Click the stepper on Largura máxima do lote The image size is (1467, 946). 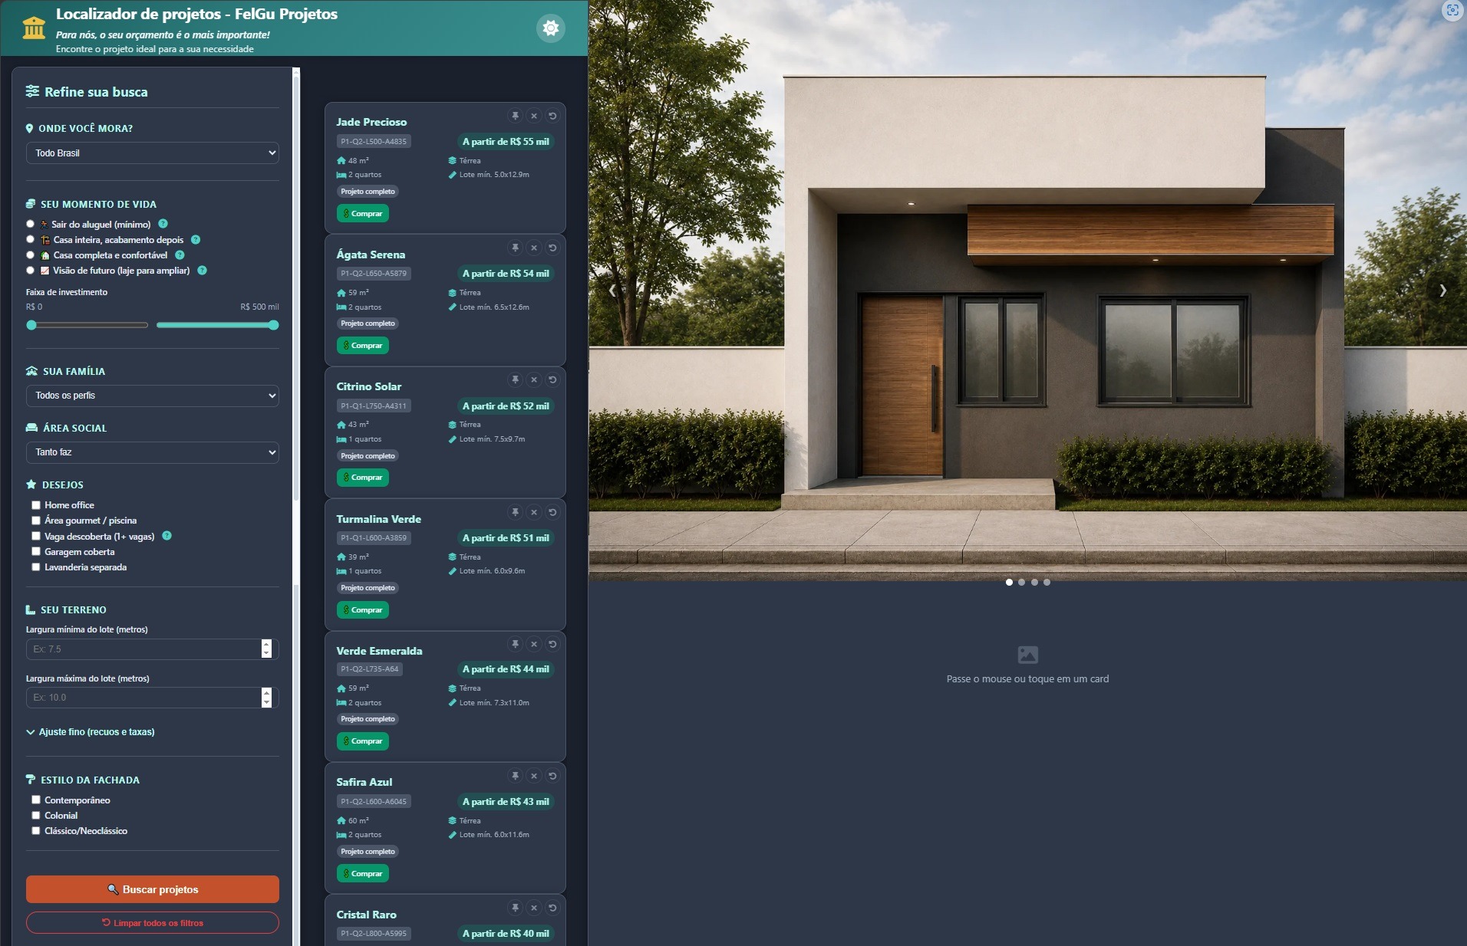point(266,698)
